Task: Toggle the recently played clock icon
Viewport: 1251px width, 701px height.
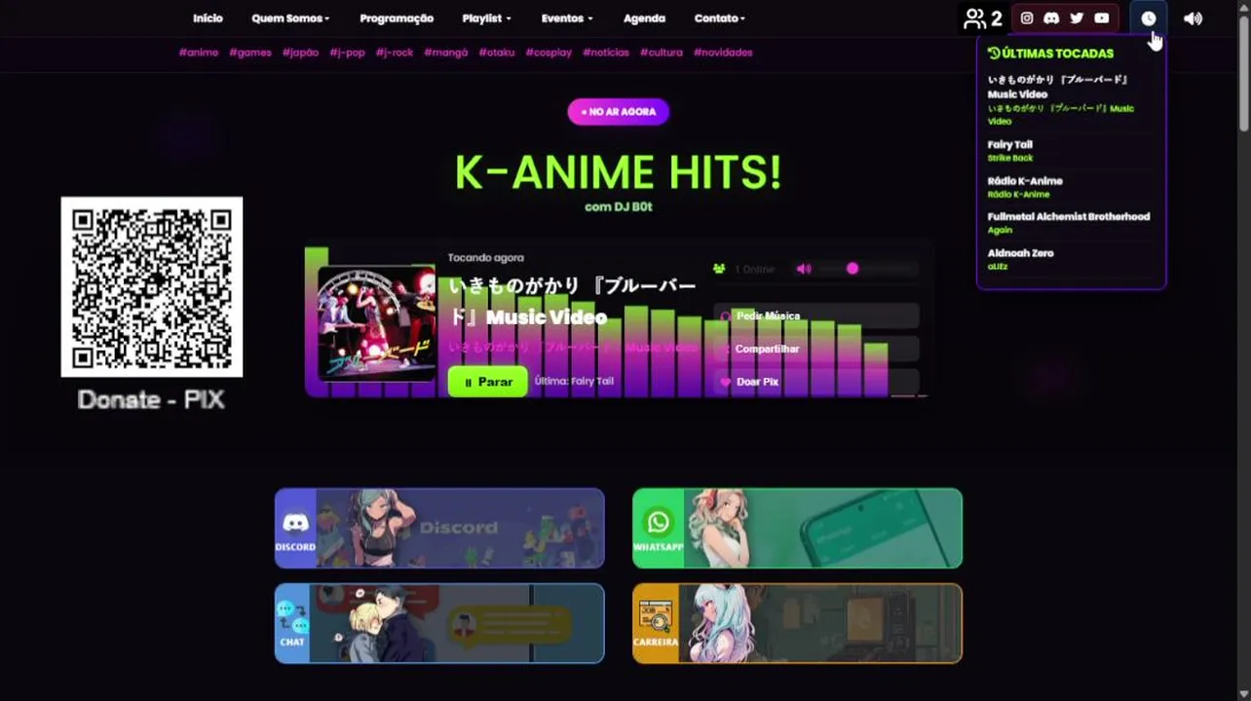Action: (1149, 18)
